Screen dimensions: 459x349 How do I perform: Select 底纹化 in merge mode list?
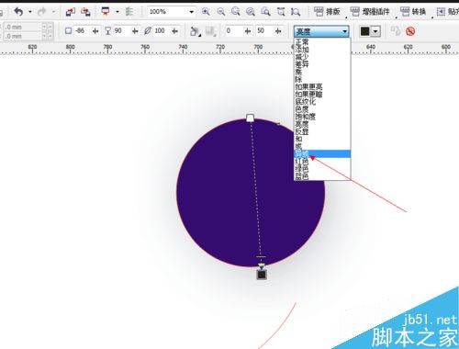click(322, 101)
